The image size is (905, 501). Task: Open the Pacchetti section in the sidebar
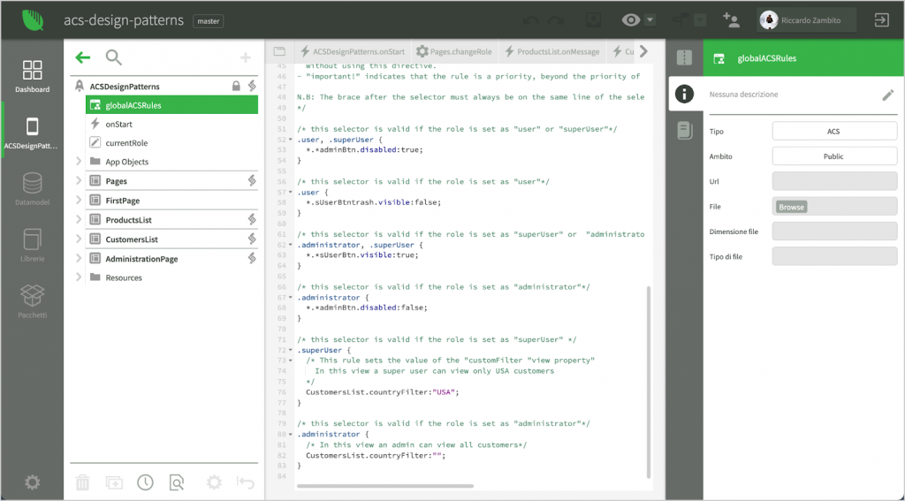(33, 301)
